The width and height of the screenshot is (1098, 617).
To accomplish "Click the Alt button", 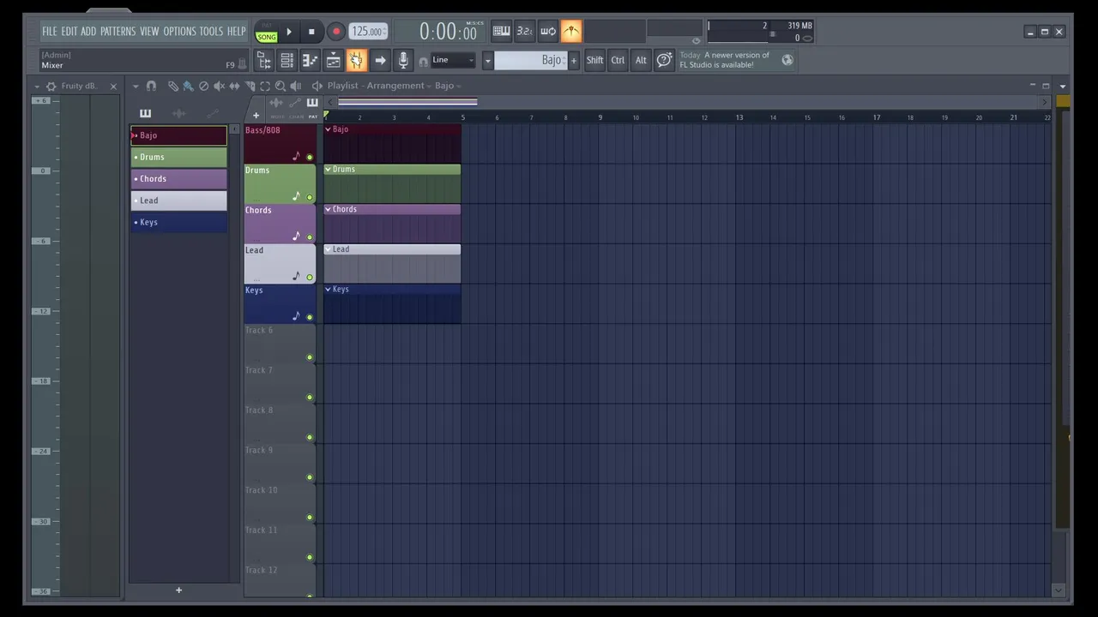I will 641,60.
